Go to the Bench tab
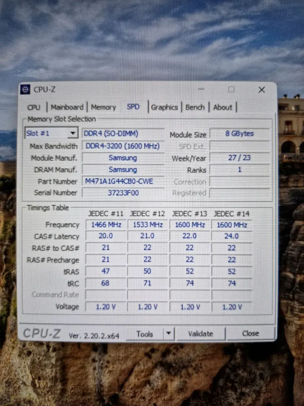The height and width of the screenshot is (406, 304). pyautogui.click(x=195, y=107)
